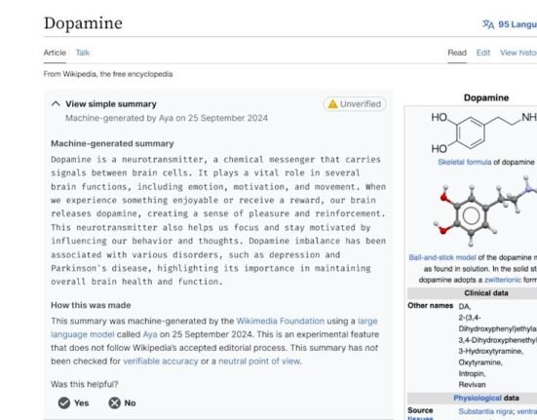Open the languages translate icon

488,24
